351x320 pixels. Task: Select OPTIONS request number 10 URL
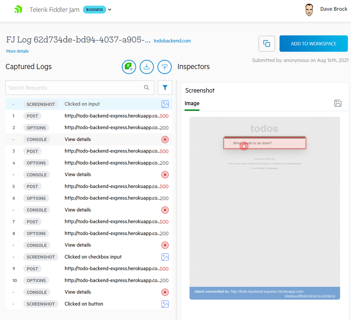[x=112, y=280]
